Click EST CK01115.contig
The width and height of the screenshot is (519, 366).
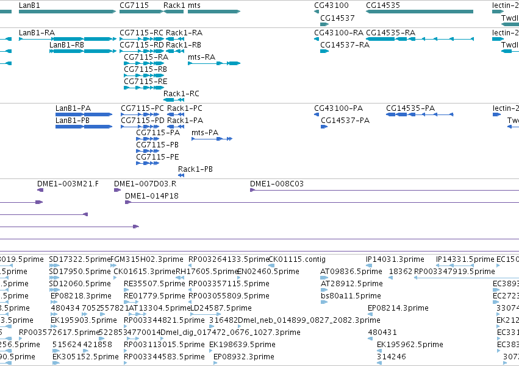click(271, 266)
